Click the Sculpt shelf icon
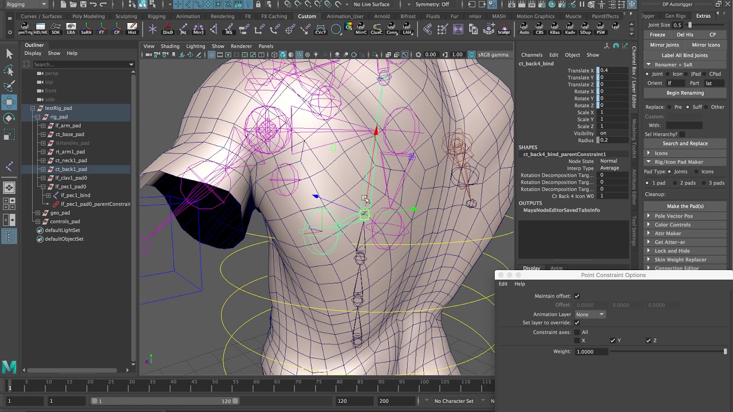Image resolution: width=733 pixels, height=412 pixels. click(503, 29)
